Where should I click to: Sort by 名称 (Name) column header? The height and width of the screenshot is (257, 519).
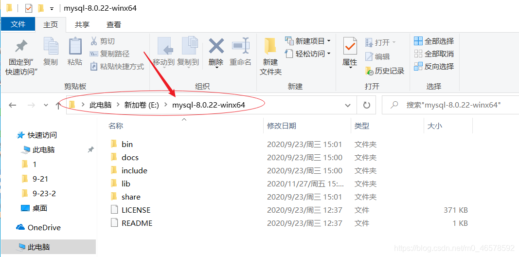pos(116,126)
